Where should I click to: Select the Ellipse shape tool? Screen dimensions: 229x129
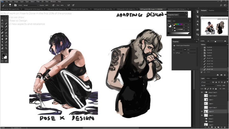6,45
